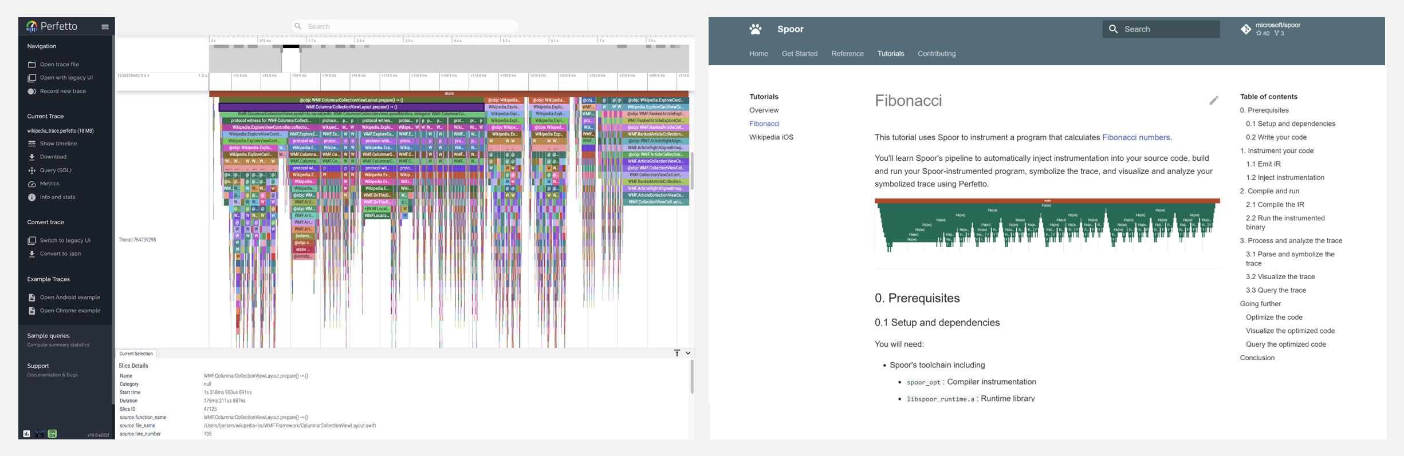Select the purple WMF.ColumnarCollectionViewLayout.prepare slice
The width and height of the screenshot is (1404, 456).
(x=351, y=107)
